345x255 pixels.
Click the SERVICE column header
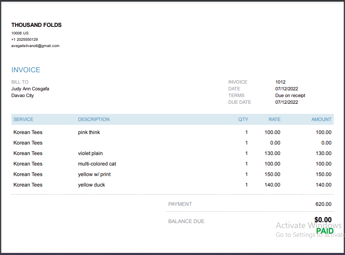tap(24, 119)
